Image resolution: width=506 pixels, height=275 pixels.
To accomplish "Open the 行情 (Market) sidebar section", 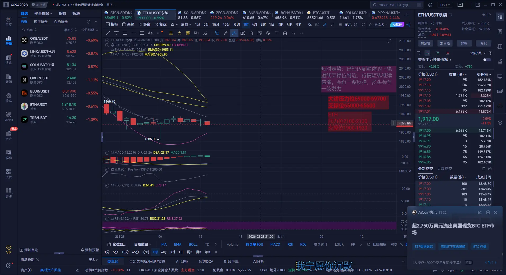I will (x=9, y=40).
